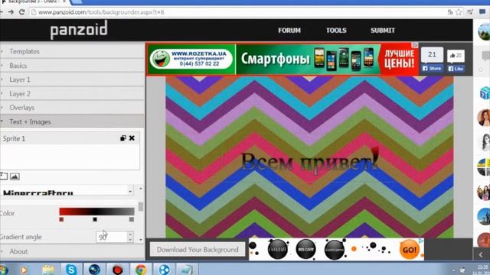Select the red gradient stop
490x275 pixels.
(x=61, y=219)
